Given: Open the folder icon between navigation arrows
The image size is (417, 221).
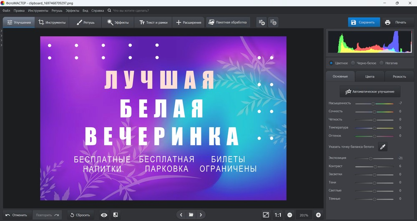Looking at the screenshot, I should point(191,215).
